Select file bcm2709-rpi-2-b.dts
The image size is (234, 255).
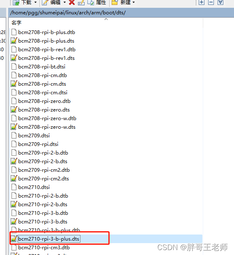pyautogui.click(x=39, y=162)
